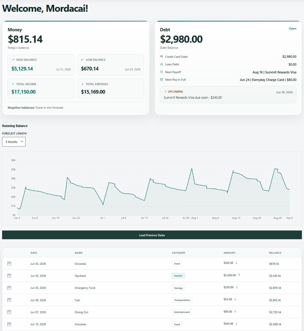Click the Date column header
This screenshot has height=331, width=304.
34,253
